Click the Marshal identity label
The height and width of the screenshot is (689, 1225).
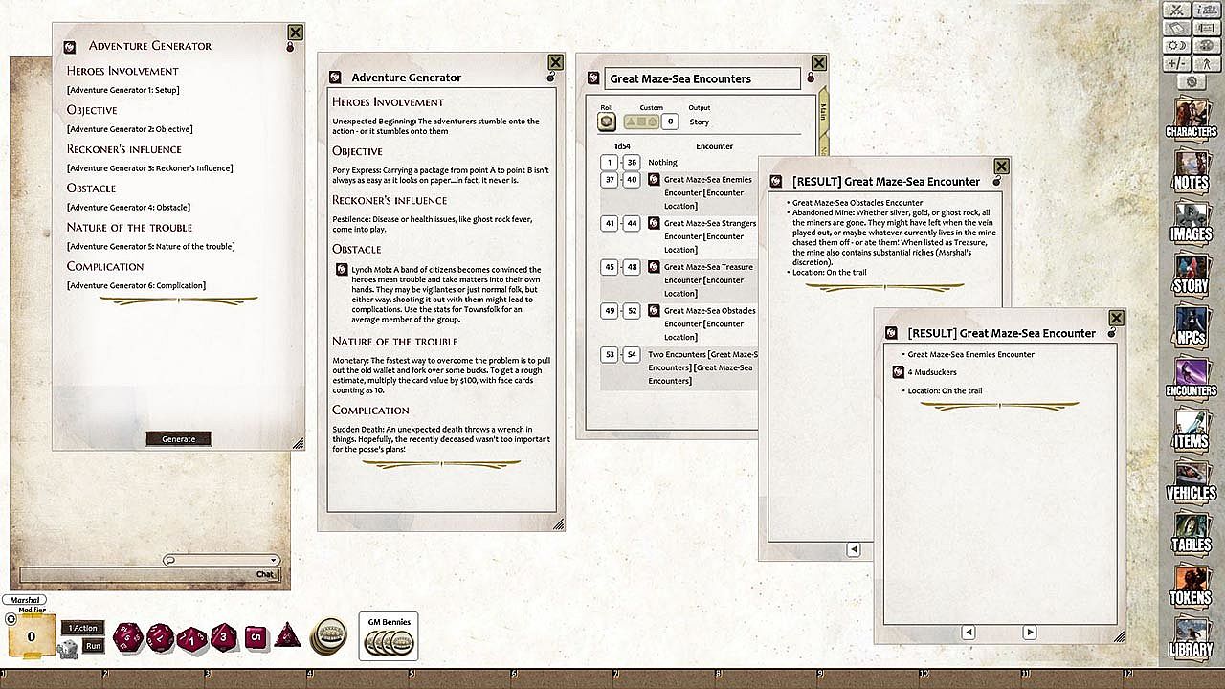[23, 600]
